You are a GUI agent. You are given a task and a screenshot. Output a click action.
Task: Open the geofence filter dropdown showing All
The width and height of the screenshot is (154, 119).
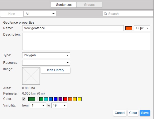pyautogui.click(x=40, y=14)
